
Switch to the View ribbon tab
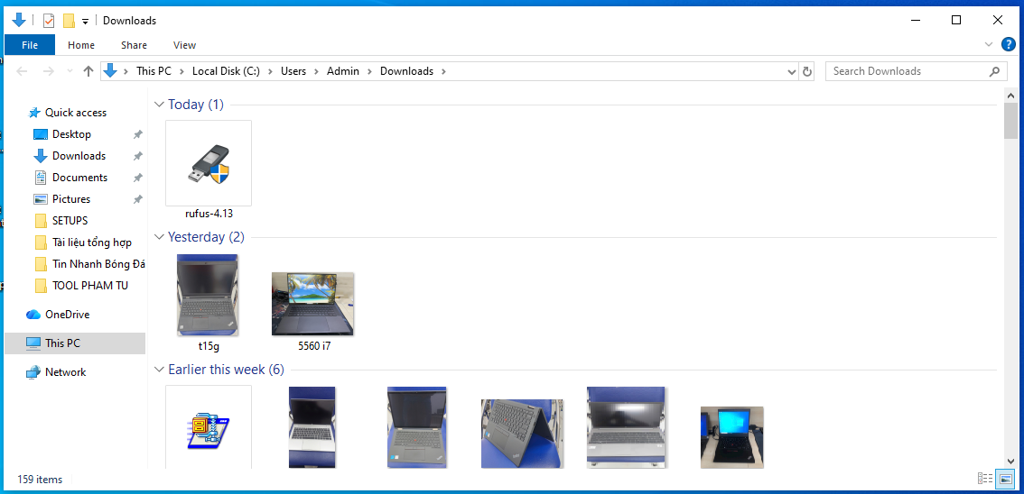click(x=184, y=45)
